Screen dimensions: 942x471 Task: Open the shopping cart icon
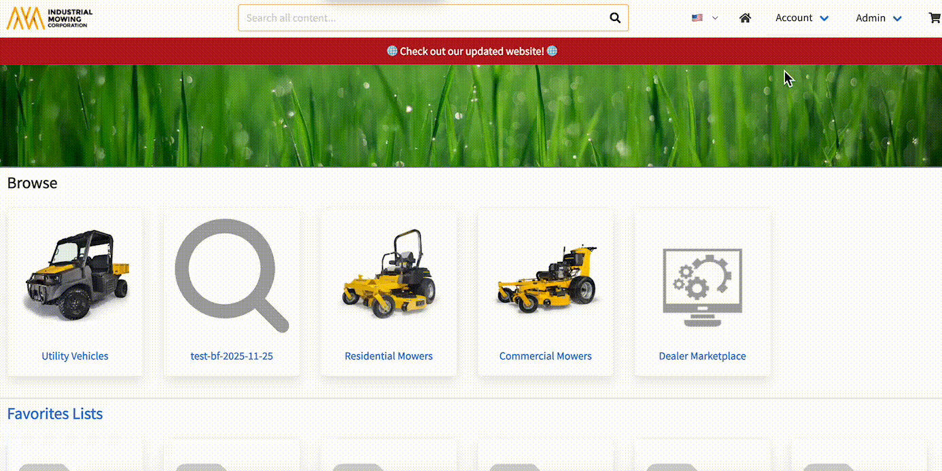click(935, 18)
